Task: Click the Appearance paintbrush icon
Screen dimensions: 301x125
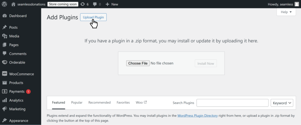Action: (5, 121)
